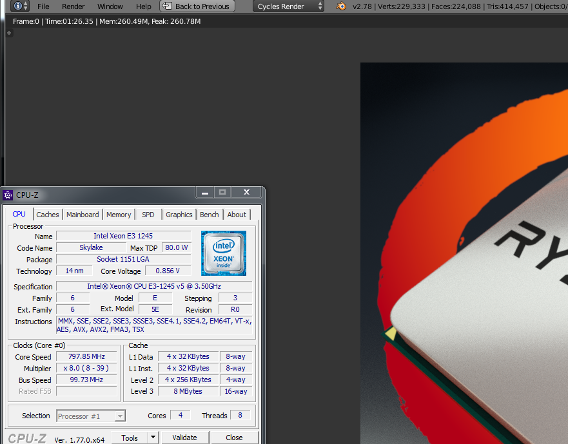
Task: Open the SPD tab in CPU-Z
Action: coord(148,215)
